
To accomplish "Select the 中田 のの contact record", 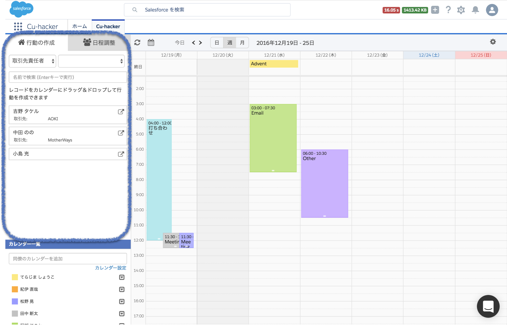I will pyautogui.click(x=68, y=136).
